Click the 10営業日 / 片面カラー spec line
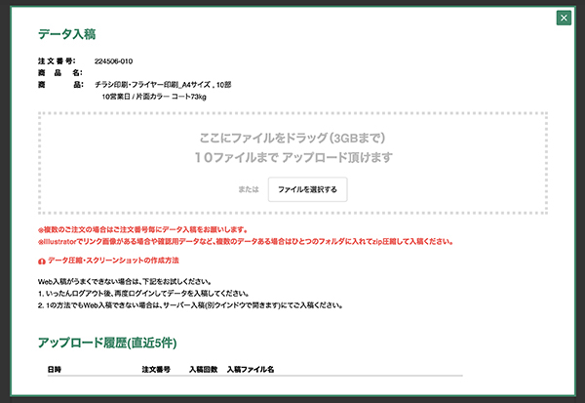This screenshot has height=403, width=585. (x=153, y=98)
